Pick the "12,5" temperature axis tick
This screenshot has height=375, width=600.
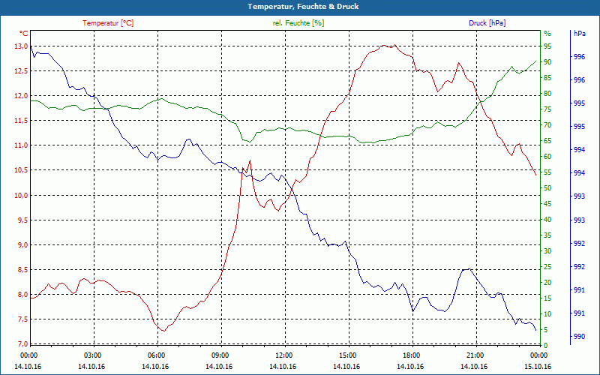pos(21,71)
